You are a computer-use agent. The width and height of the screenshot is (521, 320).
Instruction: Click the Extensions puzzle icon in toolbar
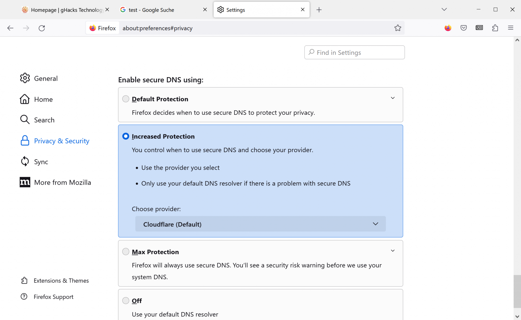(495, 28)
